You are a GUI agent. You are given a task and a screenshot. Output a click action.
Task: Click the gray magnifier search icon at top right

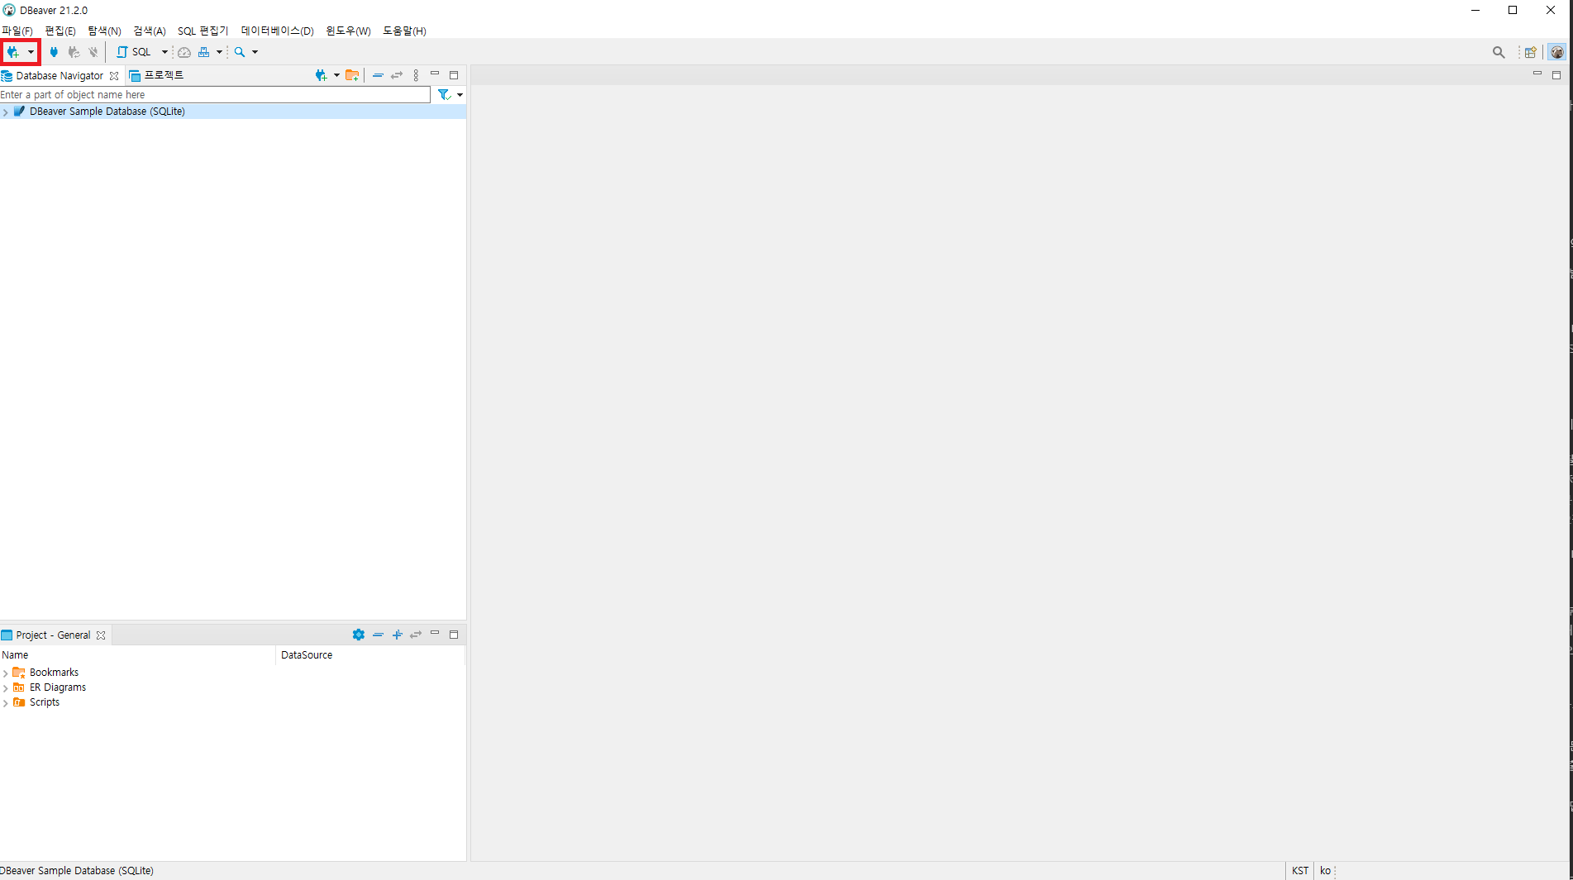(1499, 52)
